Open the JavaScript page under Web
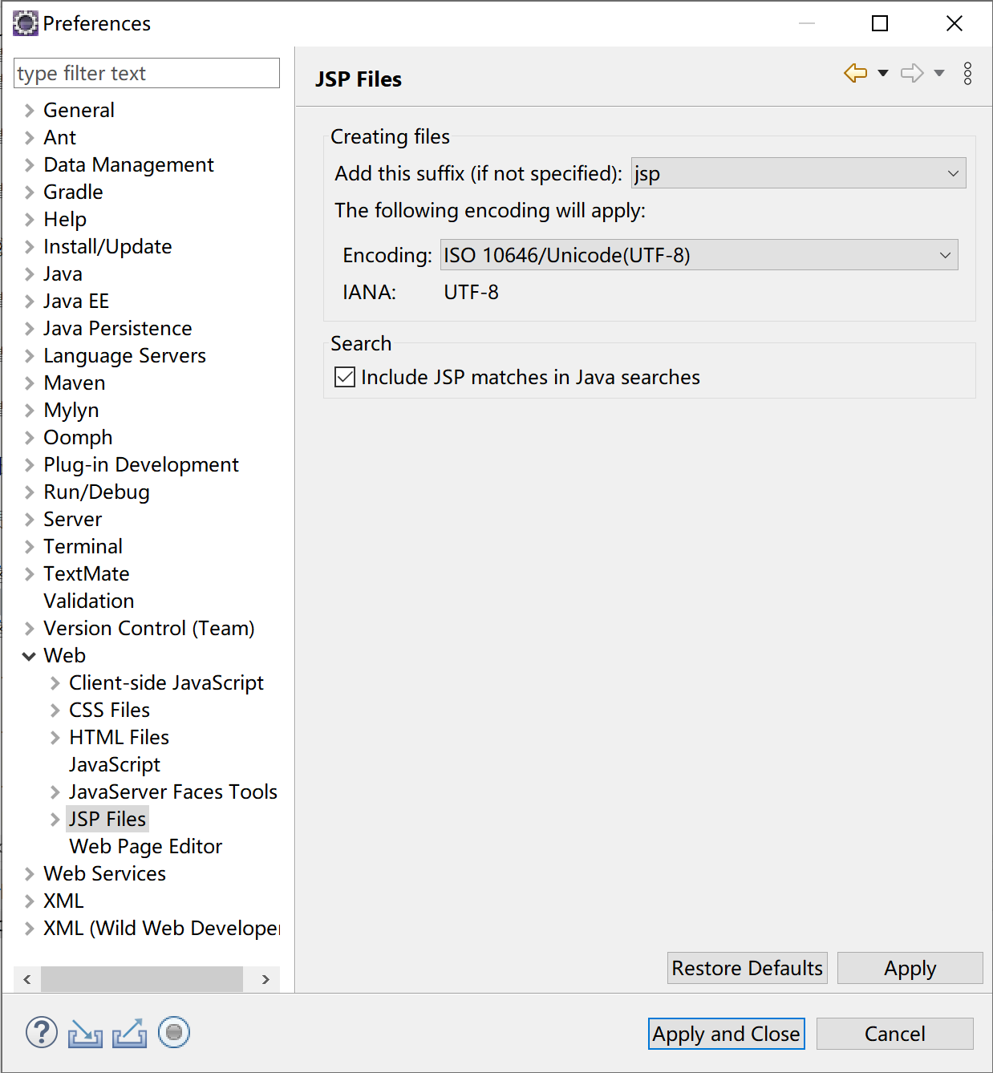Image resolution: width=993 pixels, height=1073 pixels. [x=115, y=764]
